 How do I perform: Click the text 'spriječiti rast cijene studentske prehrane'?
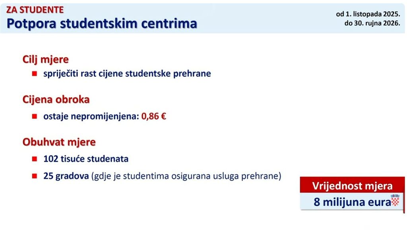[127, 74]
